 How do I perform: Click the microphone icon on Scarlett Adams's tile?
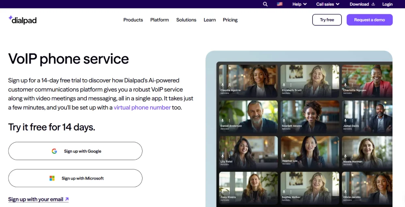click(284, 120)
